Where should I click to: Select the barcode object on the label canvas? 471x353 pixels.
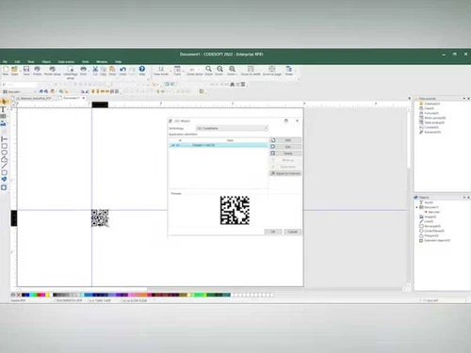click(100, 217)
